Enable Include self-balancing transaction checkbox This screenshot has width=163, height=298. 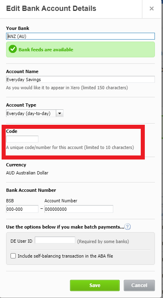[x=13, y=256]
